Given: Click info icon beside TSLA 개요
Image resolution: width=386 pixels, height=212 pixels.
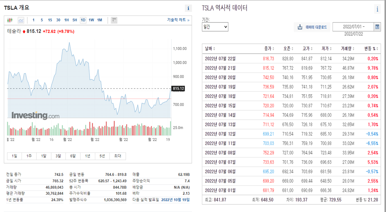Looking at the screenshot, I should (188, 8).
